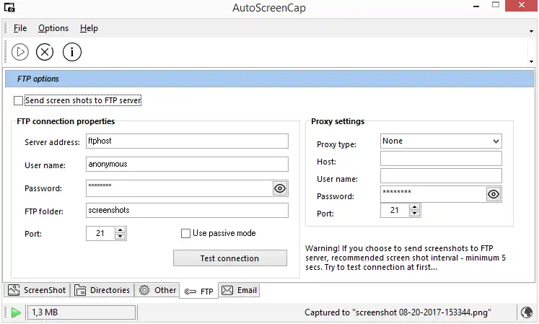Enable Send screen shots to FTP server
This screenshot has height=324, width=539.
(19, 101)
